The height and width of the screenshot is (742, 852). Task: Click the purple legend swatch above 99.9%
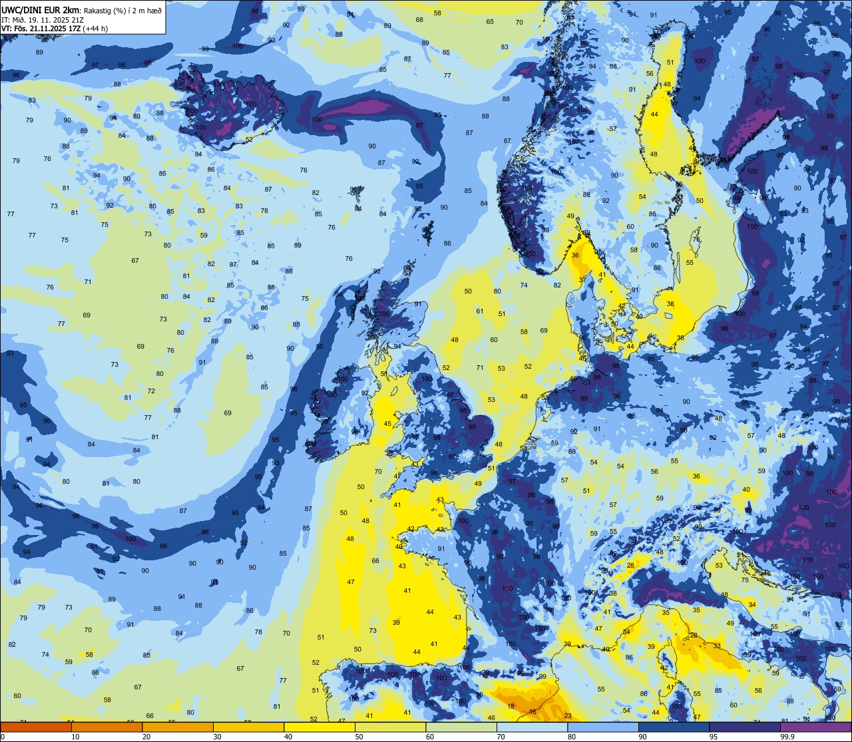[x=815, y=727]
